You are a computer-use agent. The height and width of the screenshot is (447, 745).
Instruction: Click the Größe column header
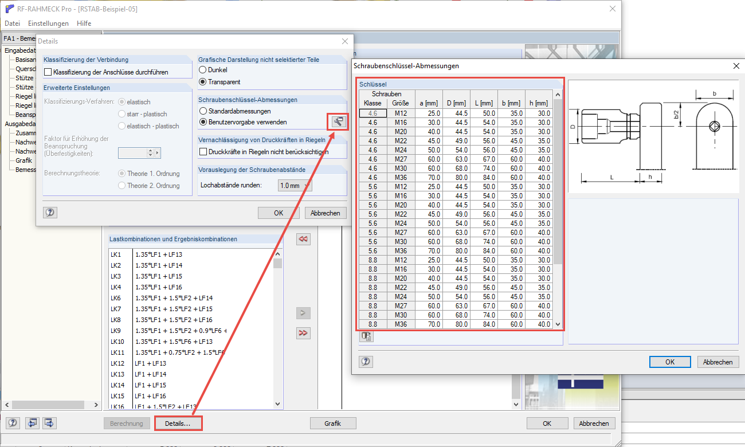(x=401, y=103)
